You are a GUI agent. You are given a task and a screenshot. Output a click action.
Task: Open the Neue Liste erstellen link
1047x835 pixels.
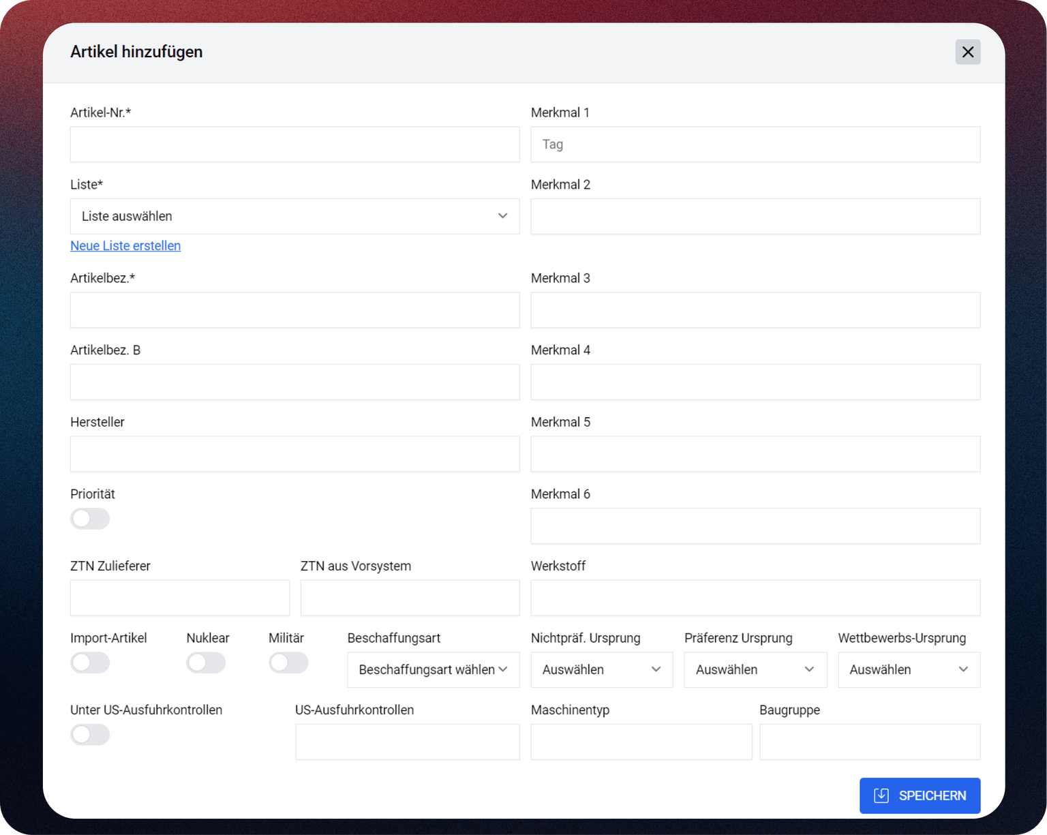pyautogui.click(x=125, y=245)
